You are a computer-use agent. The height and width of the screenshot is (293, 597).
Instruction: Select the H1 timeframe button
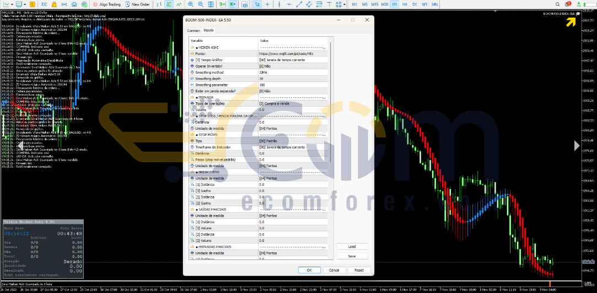point(395,4)
